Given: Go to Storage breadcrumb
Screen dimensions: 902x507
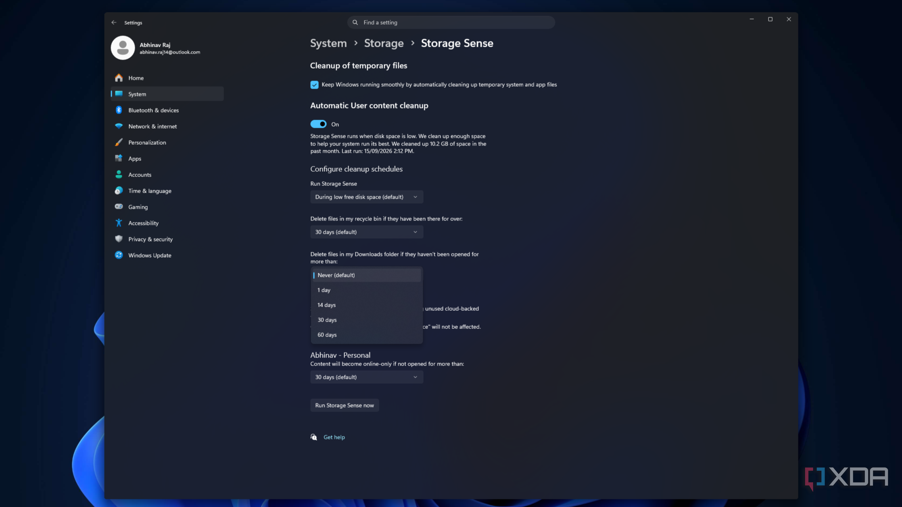Looking at the screenshot, I should (x=384, y=43).
